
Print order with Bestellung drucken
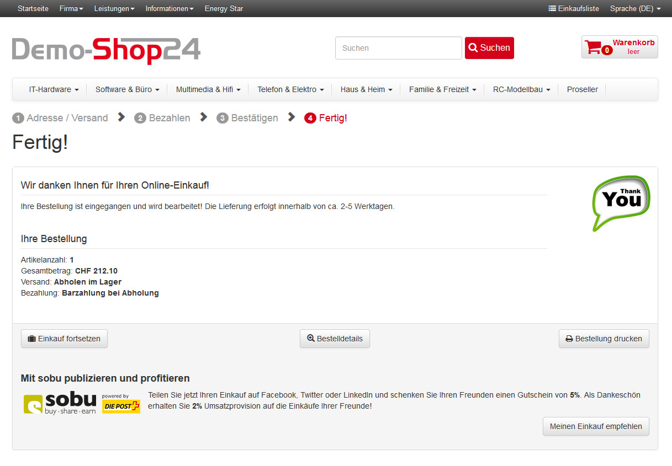(x=604, y=339)
